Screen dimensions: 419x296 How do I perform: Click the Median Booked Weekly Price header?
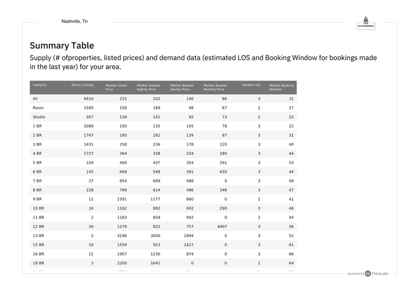click(x=182, y=87)
